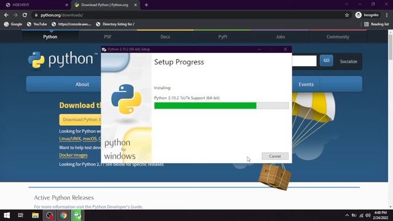393x221 pixels.
Task: Minimize the Python Setup dialog
Action: (259, 49)
